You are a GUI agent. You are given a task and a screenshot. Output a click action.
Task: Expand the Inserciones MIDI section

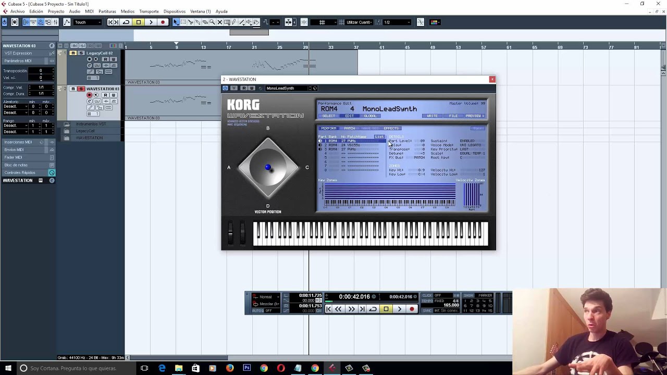(29, 142)
